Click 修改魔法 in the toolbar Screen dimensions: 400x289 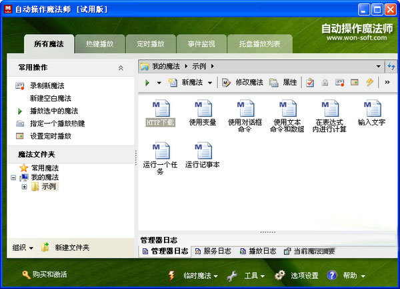click(243, 83)
